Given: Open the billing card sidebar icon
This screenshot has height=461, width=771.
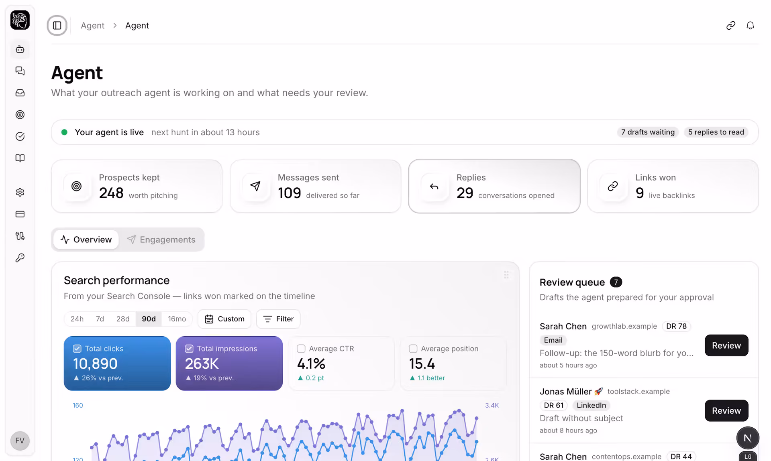Looking at the screenshot, I should (20, 214).
